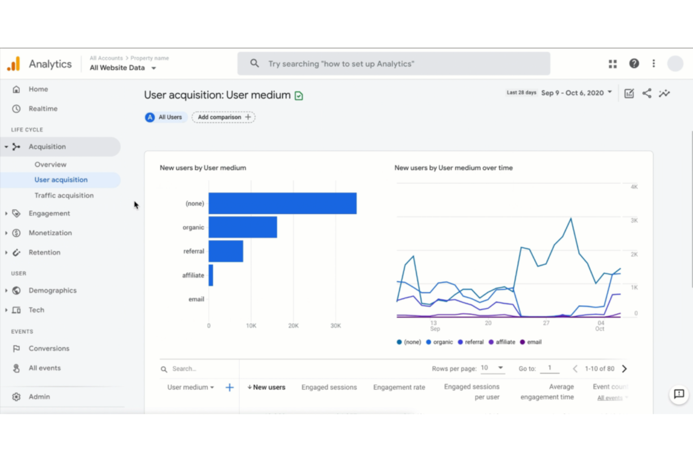Open the All Website Data property selector

pyautogui.click(x=122, y=67)
